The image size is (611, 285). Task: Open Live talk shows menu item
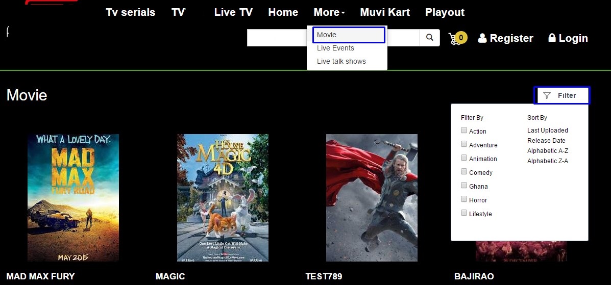(341, 61)
